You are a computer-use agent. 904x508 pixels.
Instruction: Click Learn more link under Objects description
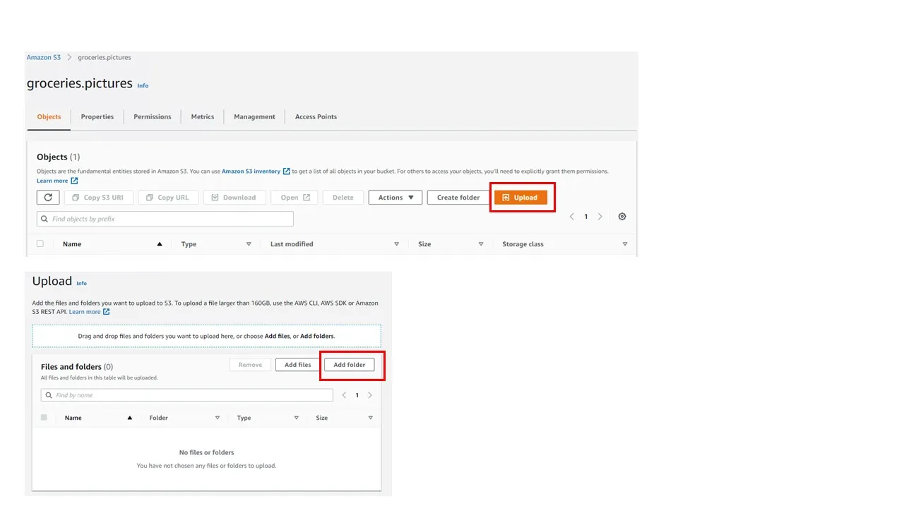(x=57, y=181)
